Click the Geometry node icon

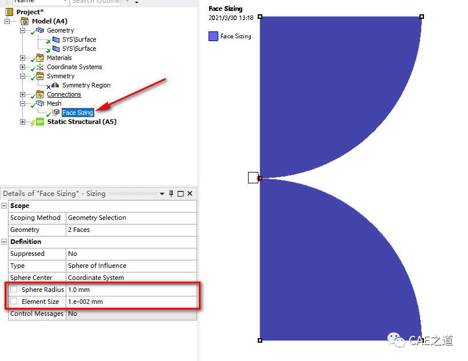click(40, 30)
